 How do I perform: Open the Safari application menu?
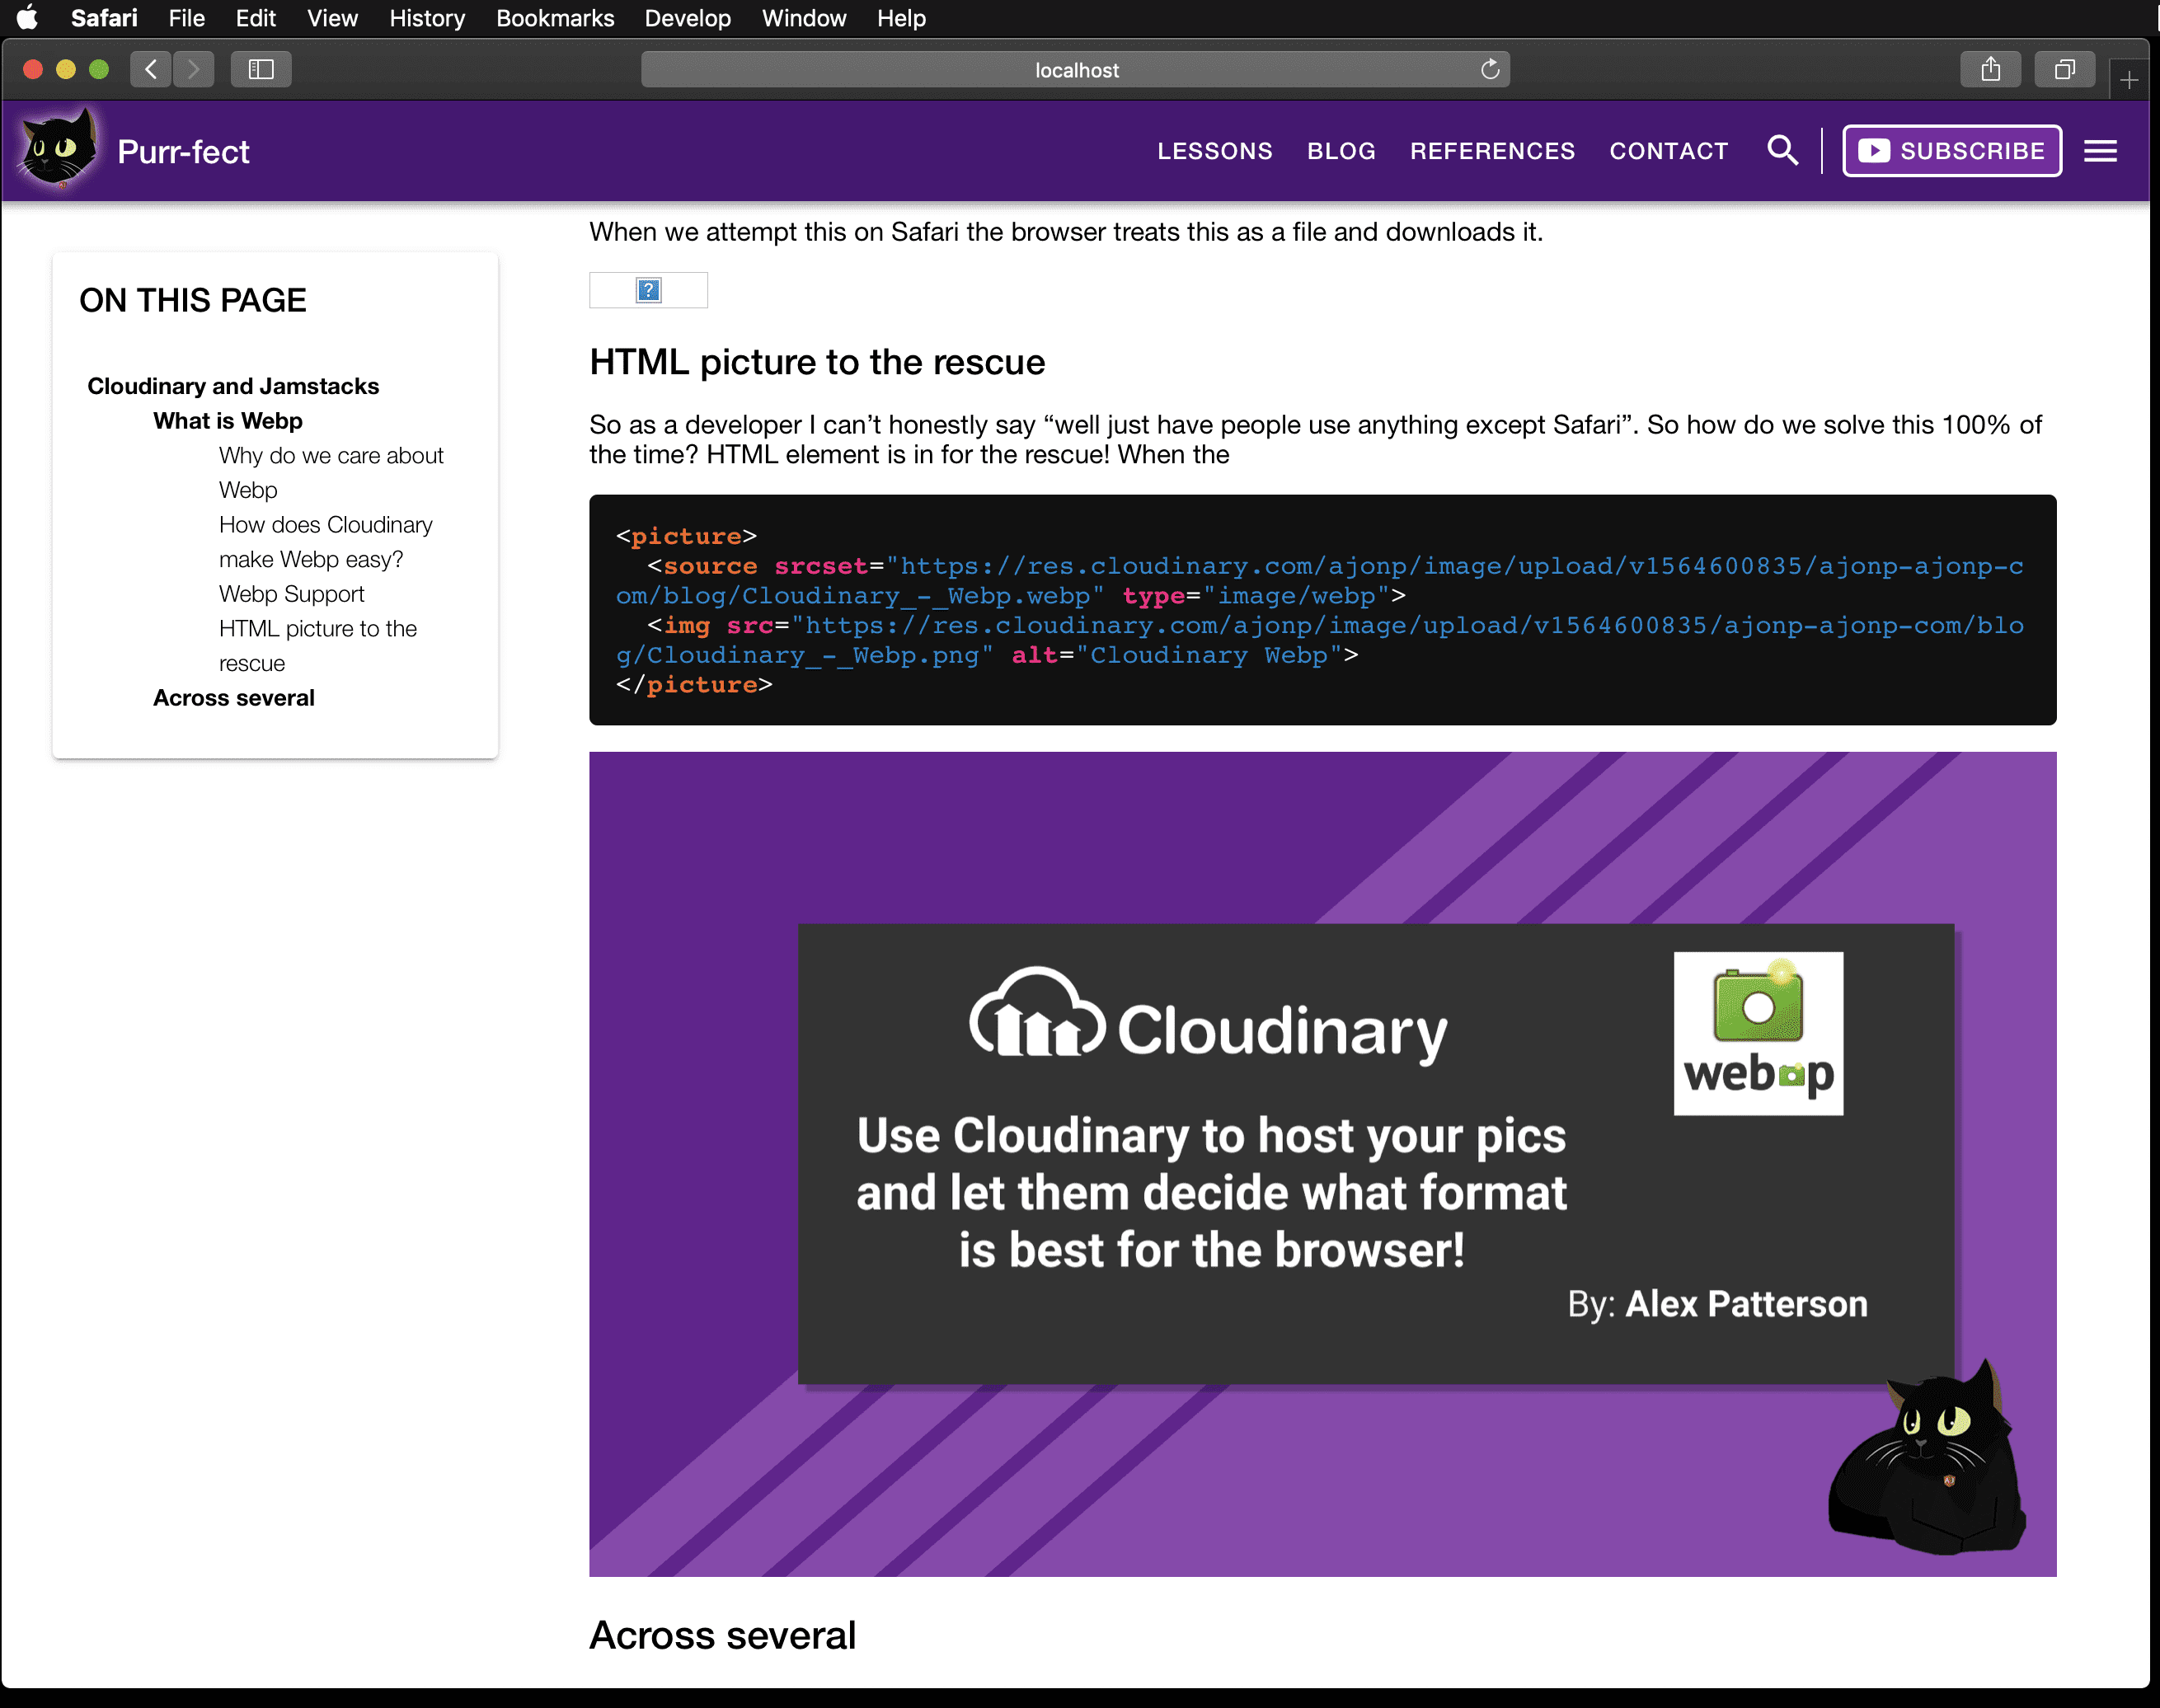[104, 18]
